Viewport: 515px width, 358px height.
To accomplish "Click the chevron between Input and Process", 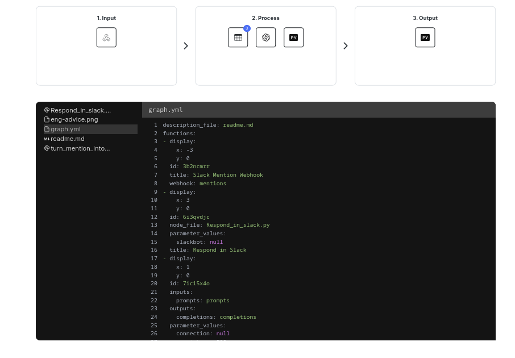I will pyautogui.click(x=186, y=45).
